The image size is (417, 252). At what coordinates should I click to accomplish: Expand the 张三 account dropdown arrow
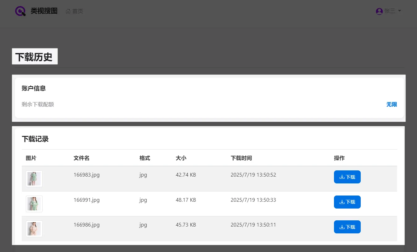pyautogui.click(x=400, y=11)
